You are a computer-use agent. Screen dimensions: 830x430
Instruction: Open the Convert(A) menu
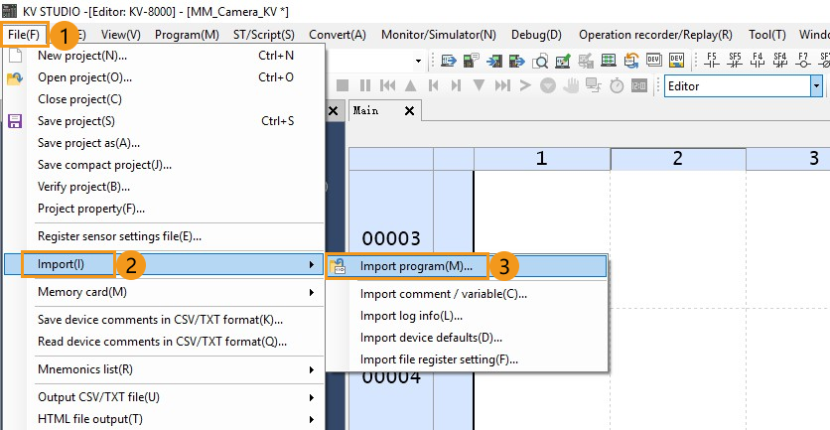click(x=338, y=35)
